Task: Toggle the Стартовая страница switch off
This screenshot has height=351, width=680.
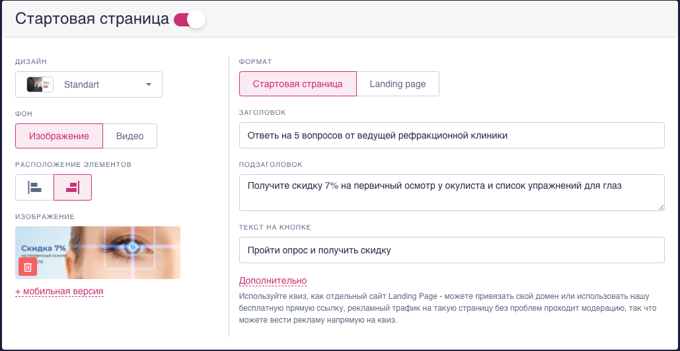Action: (x=190, y=19)
